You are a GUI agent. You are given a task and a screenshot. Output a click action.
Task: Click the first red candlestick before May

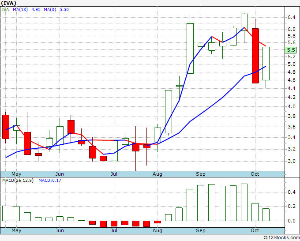tap(6, 127)
